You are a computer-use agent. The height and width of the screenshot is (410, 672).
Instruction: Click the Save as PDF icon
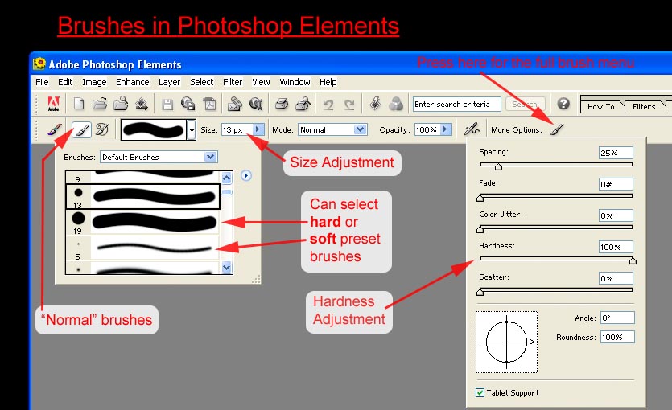(x=209, y=104)
